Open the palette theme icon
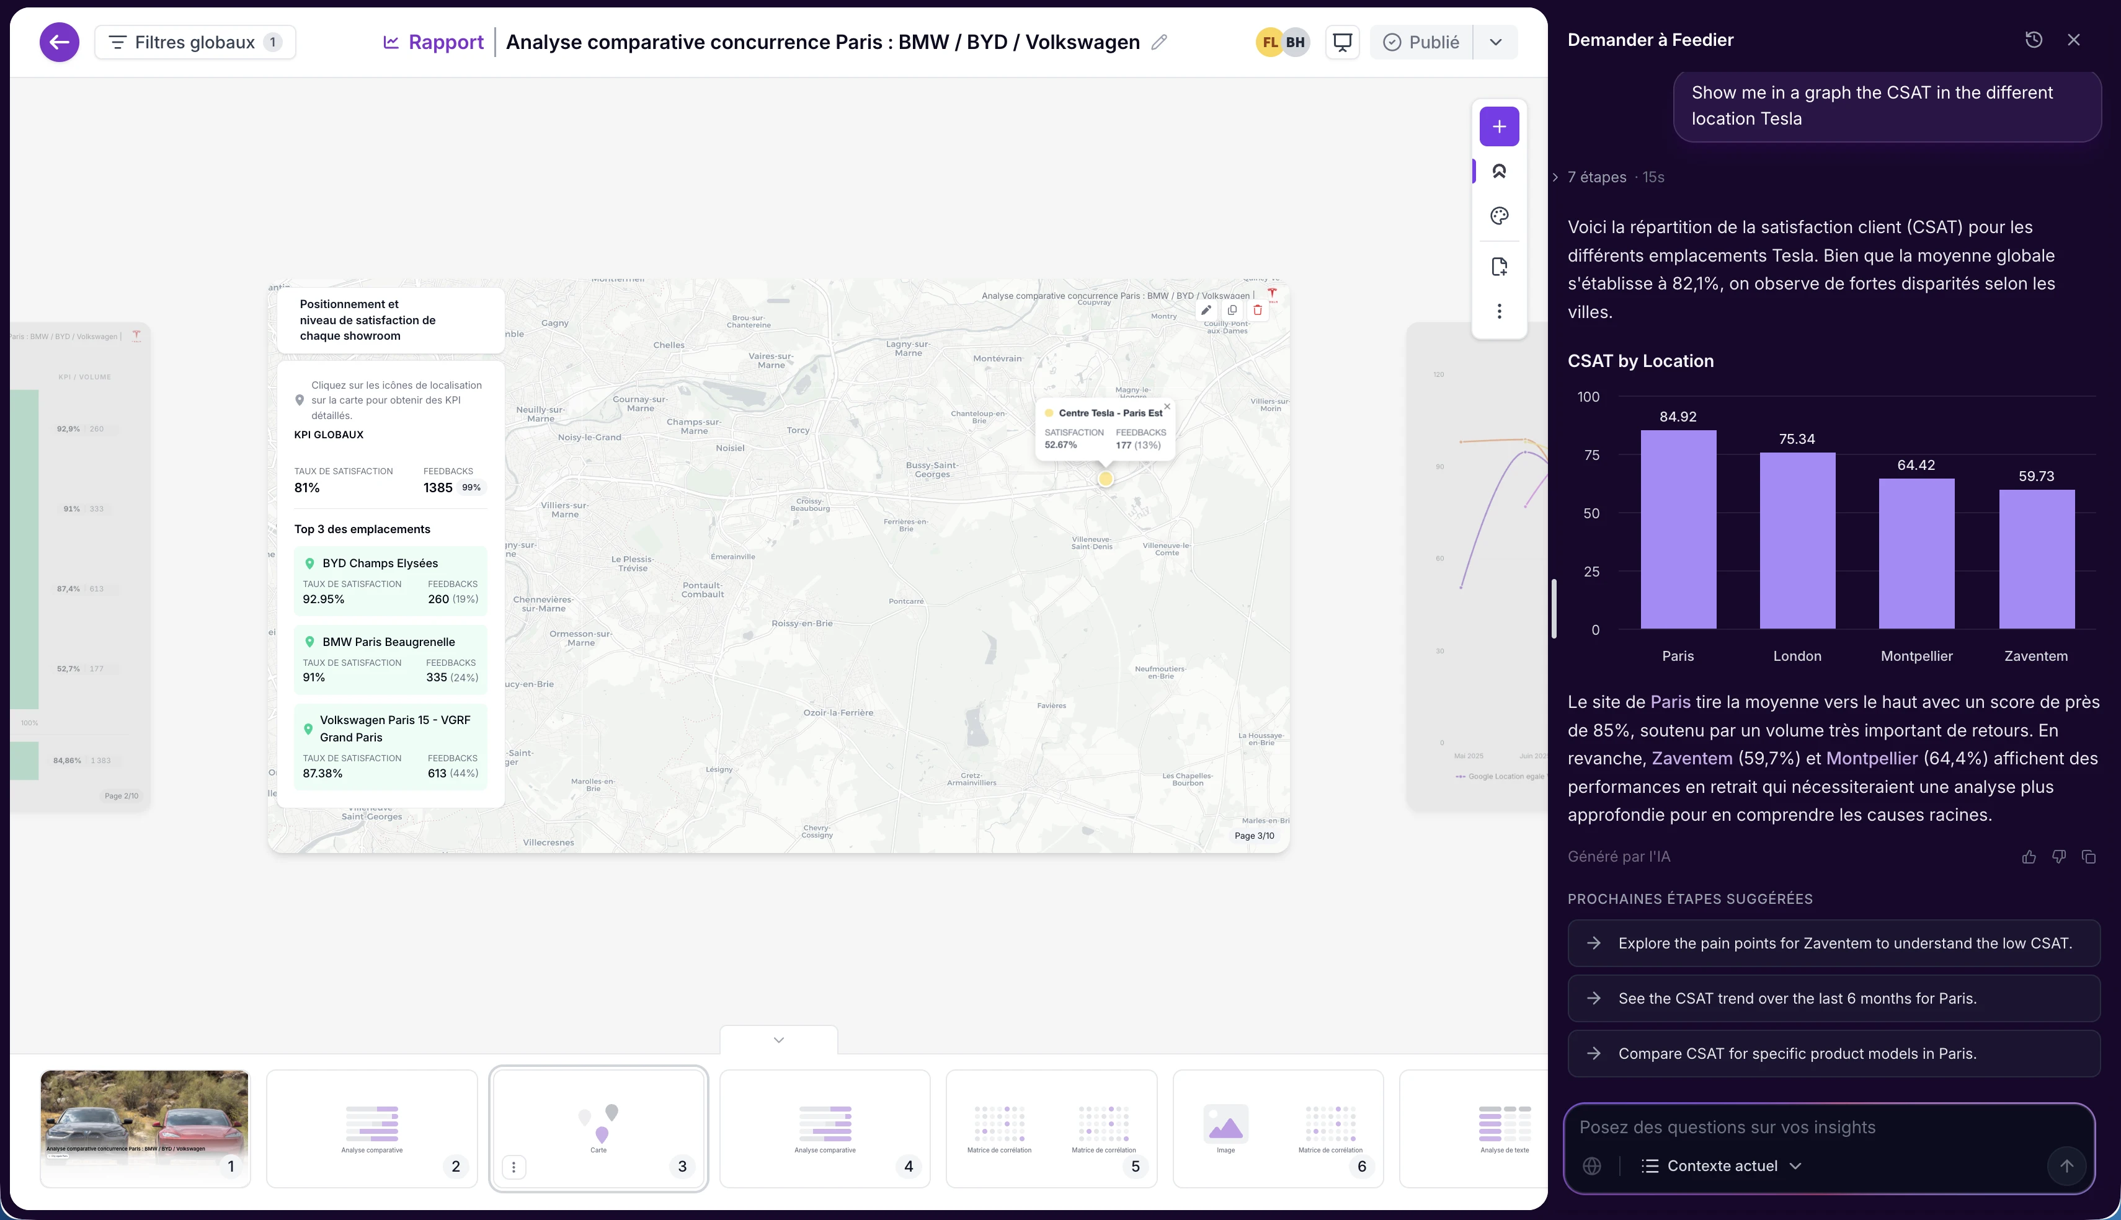The width and height of the screenshot is (2121, 1220). (x=1498, y=216)
